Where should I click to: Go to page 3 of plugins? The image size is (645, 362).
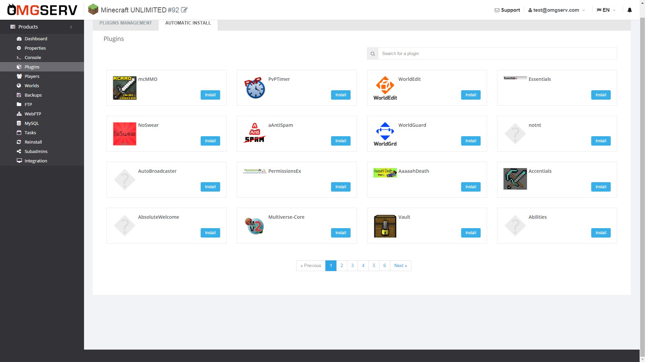pyautogui.click(x=352, y=266)
